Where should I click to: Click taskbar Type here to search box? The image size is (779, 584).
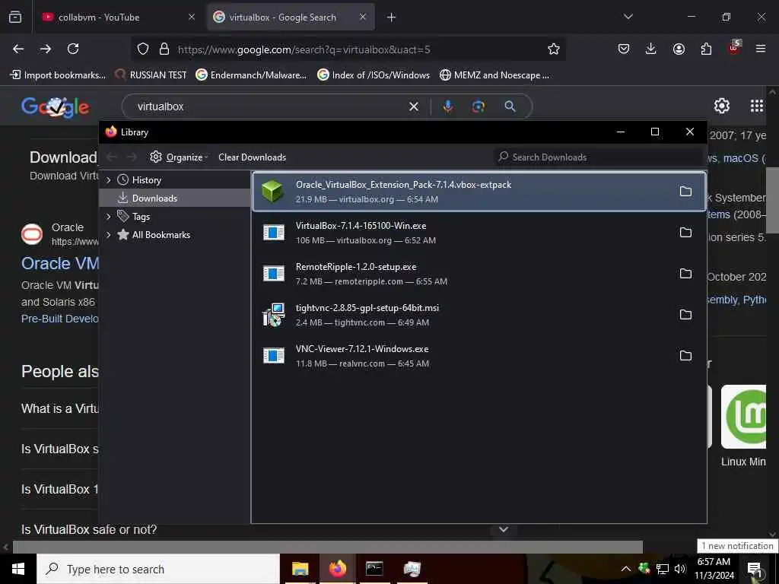(158, 569)
